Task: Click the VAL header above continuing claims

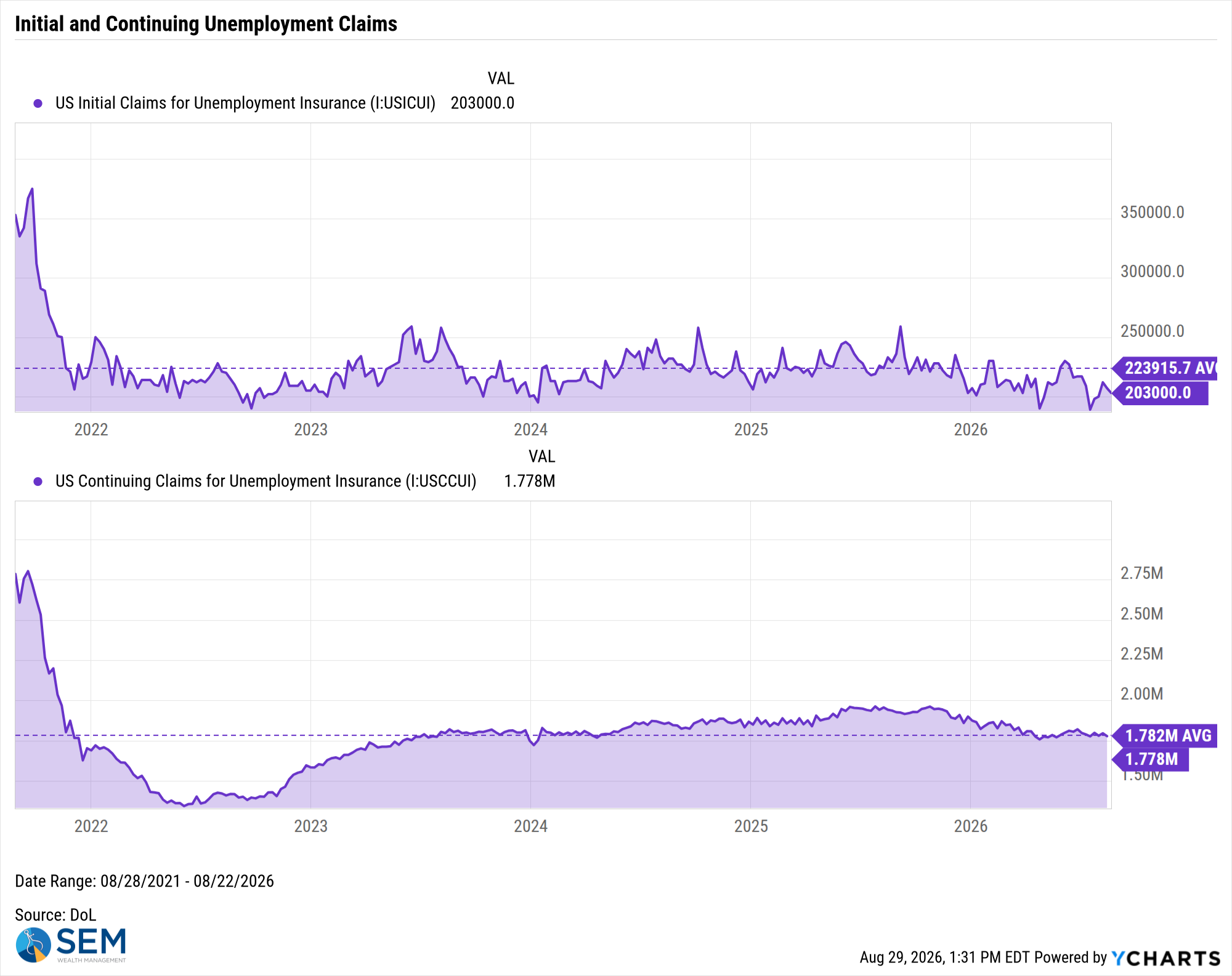Action: pyautogui.click(x=542, y=457)
